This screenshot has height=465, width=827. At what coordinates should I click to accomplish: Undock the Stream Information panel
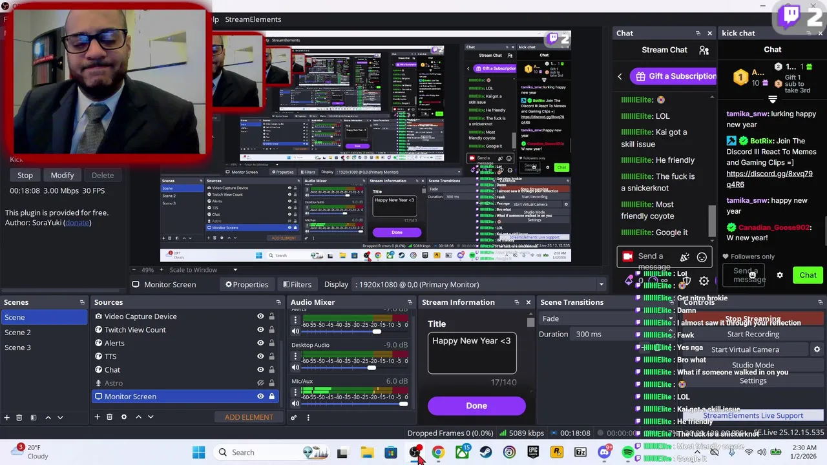[516, 302]
